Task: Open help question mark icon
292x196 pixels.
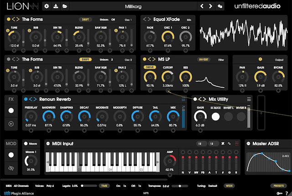Action: click(x=287, y=193)
